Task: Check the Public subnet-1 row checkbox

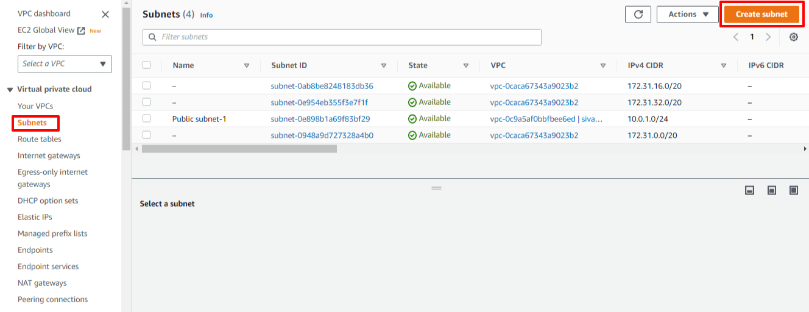Action: tap(146, 118)
